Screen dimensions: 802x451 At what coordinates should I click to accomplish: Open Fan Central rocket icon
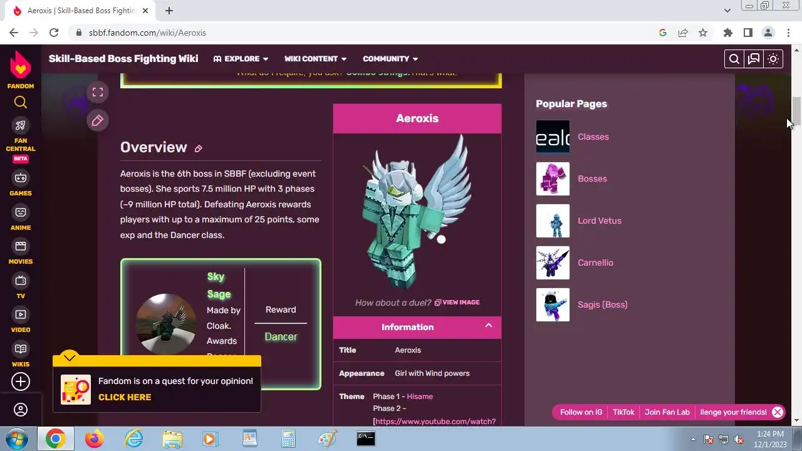point(21,125)
